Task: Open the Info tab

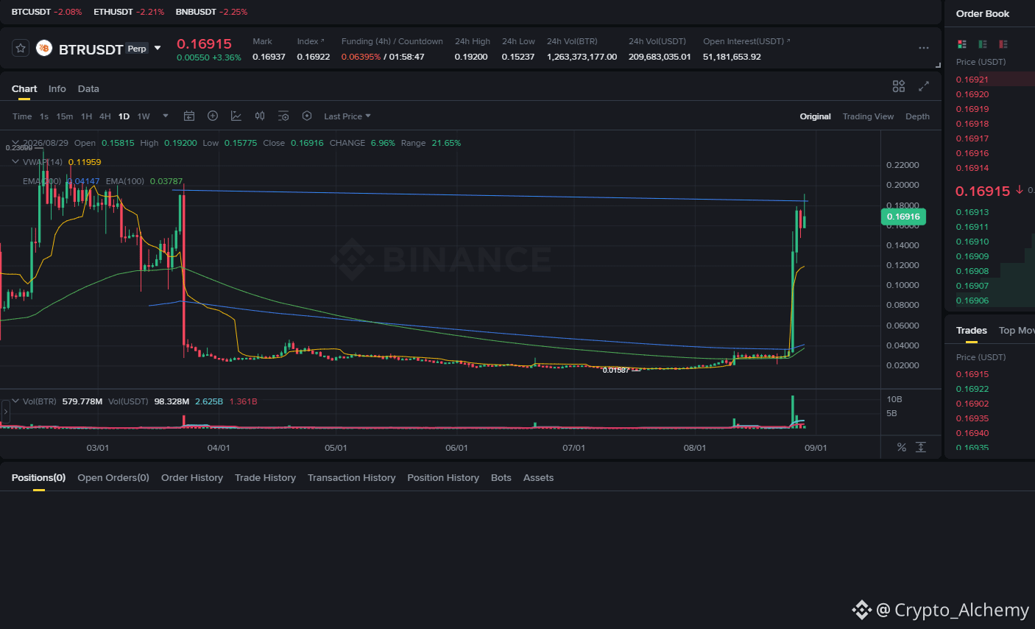Action: pos(57,88)
